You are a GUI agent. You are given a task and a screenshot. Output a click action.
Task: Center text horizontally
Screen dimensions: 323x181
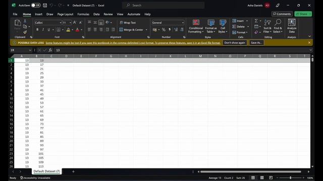[x=95, y=30]
